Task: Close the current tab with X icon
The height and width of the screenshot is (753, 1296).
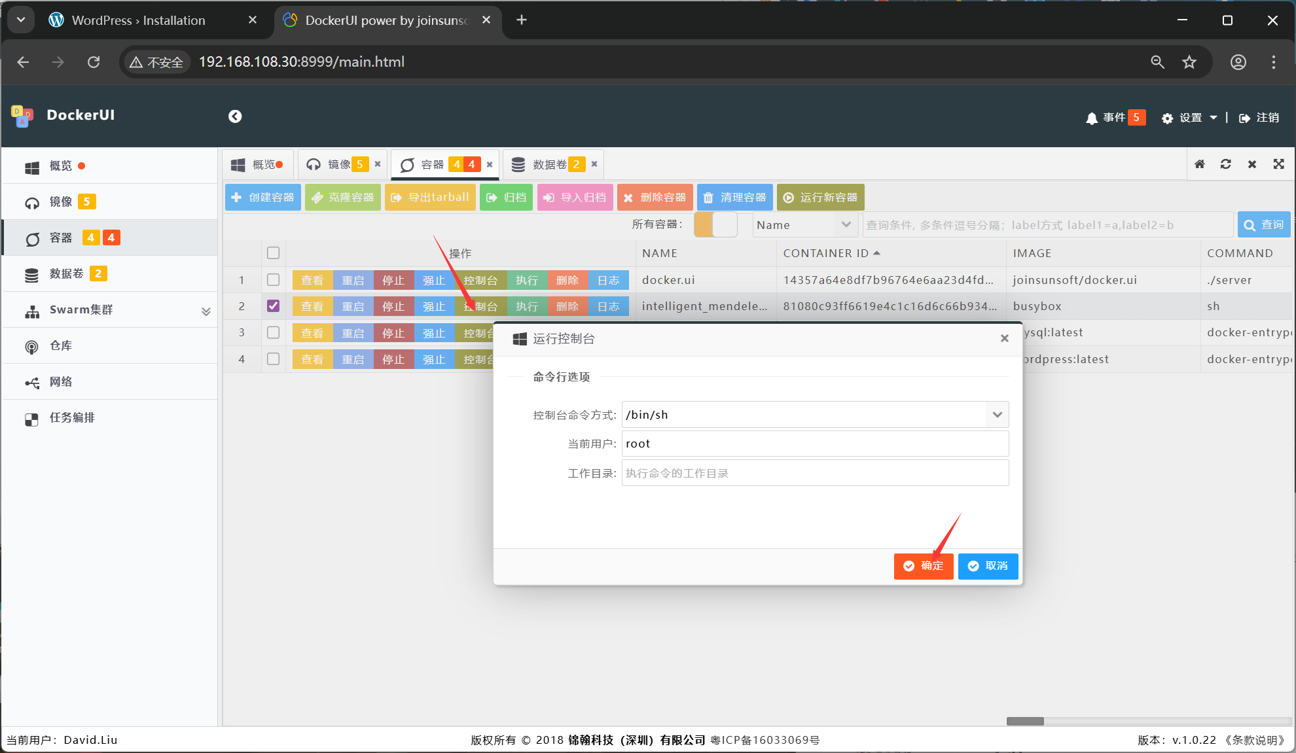Action: [x=1252, y=164]
